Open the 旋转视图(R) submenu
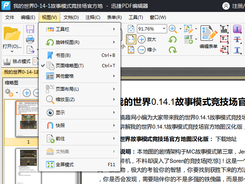Screen dimensions: 245x184 click(x=80, y=42)
